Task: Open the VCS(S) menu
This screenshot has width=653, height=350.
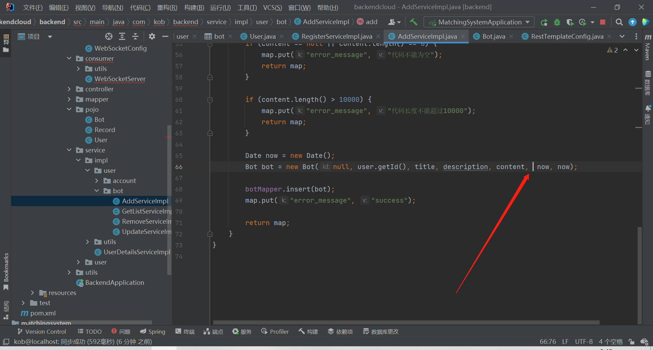Action: pyautogui.click(x=272, y=7)
